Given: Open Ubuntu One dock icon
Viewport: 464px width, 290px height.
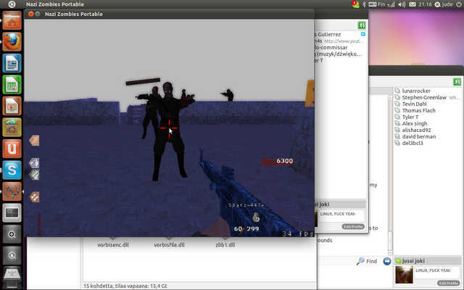Looking at the screenshot, I should pos(12,149).
